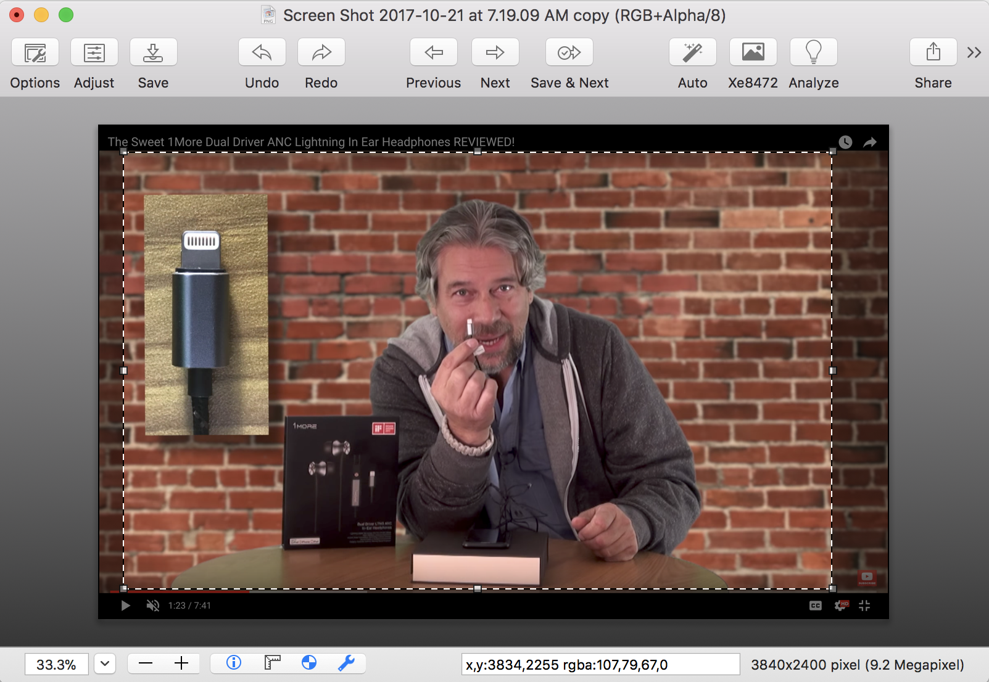Click the CC captions icon in image
This screenshot has height=682, width=989.
tap(816, 606)
